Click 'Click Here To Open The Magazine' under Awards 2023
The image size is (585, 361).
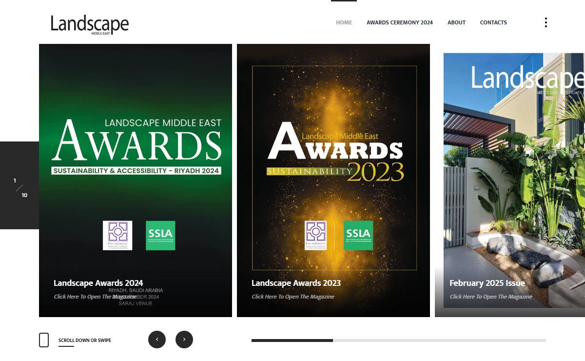(x=293, y=297)
